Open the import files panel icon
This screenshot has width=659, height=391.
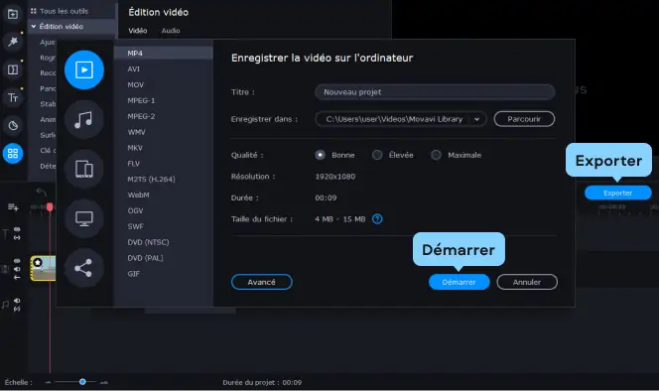tap(13, 14)
